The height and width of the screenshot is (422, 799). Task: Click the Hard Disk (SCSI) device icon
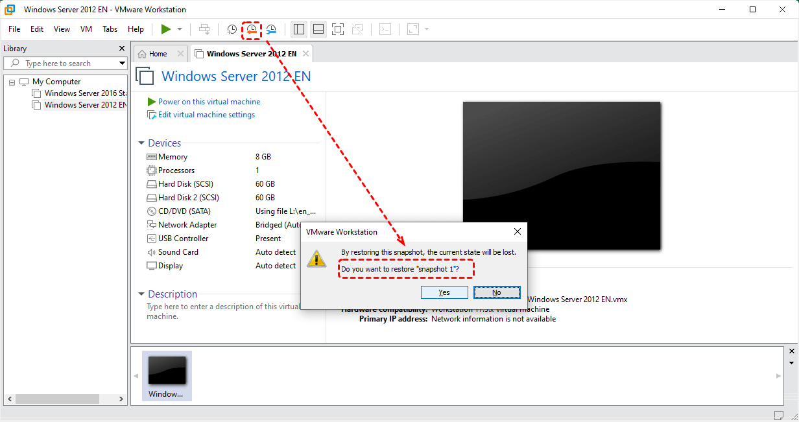152,184
